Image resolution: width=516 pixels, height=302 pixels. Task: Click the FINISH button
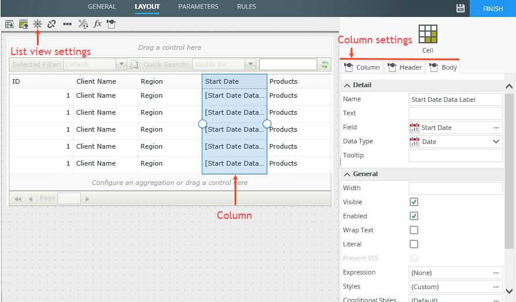[493, 9]
